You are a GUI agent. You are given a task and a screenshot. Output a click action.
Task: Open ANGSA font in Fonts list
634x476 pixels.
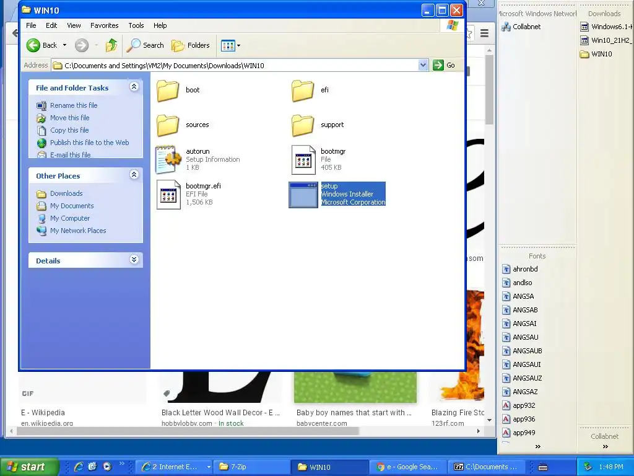tap(518, 296)
